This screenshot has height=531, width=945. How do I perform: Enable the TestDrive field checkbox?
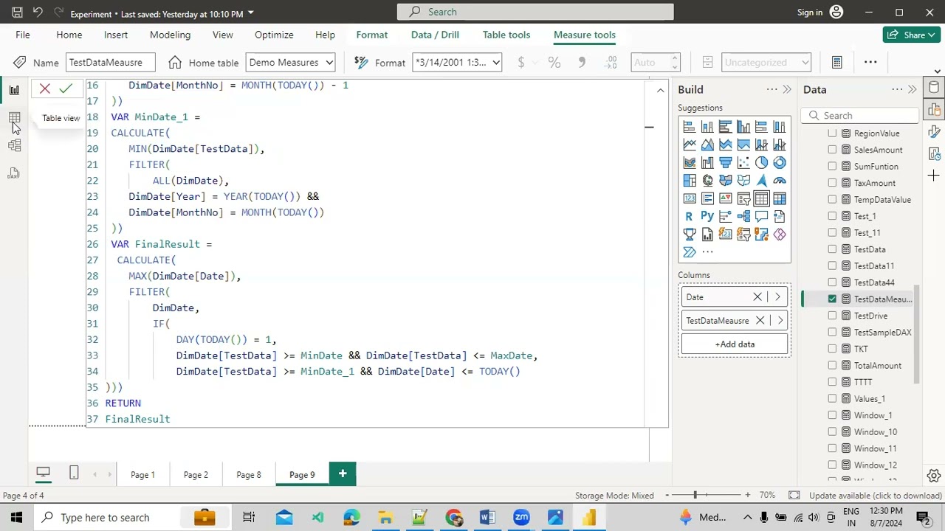[x=833, y=316]
